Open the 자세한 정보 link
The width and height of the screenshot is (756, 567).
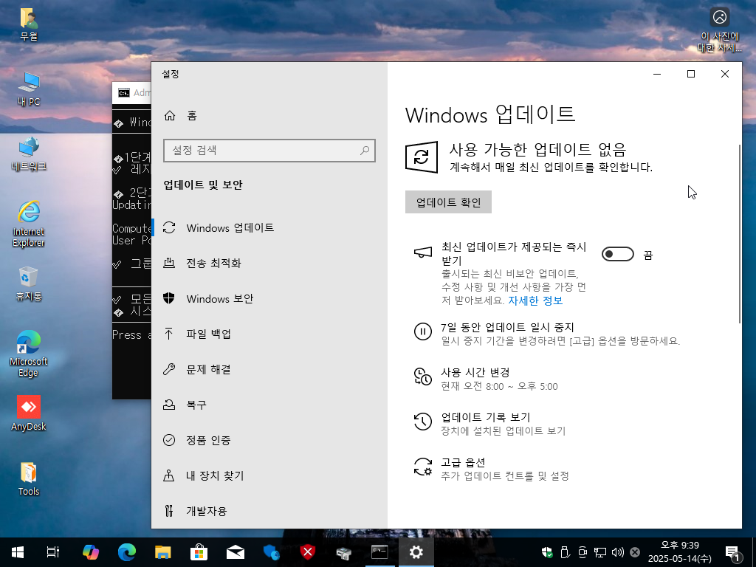point(535,300)
